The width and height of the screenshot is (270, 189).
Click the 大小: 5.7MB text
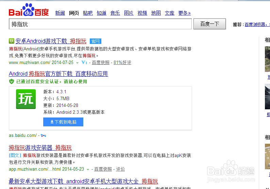click(56, 98)
